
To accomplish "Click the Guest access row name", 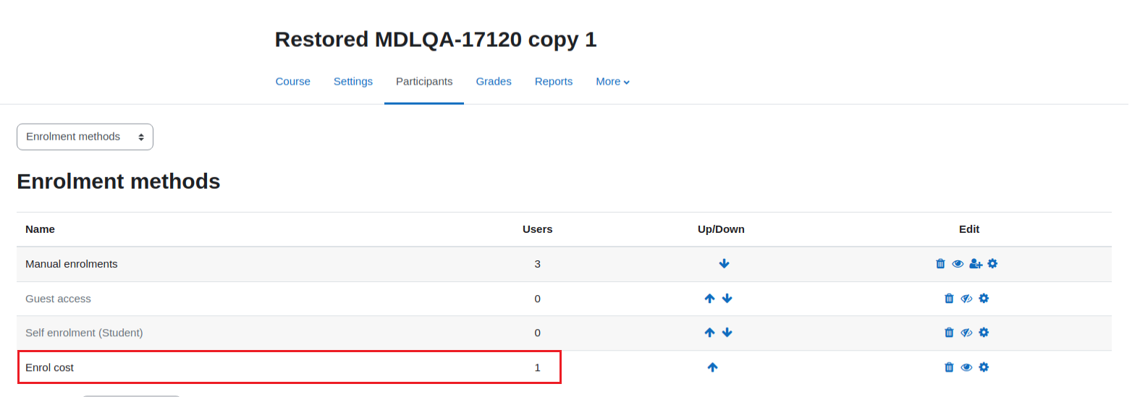I will 58,299.
